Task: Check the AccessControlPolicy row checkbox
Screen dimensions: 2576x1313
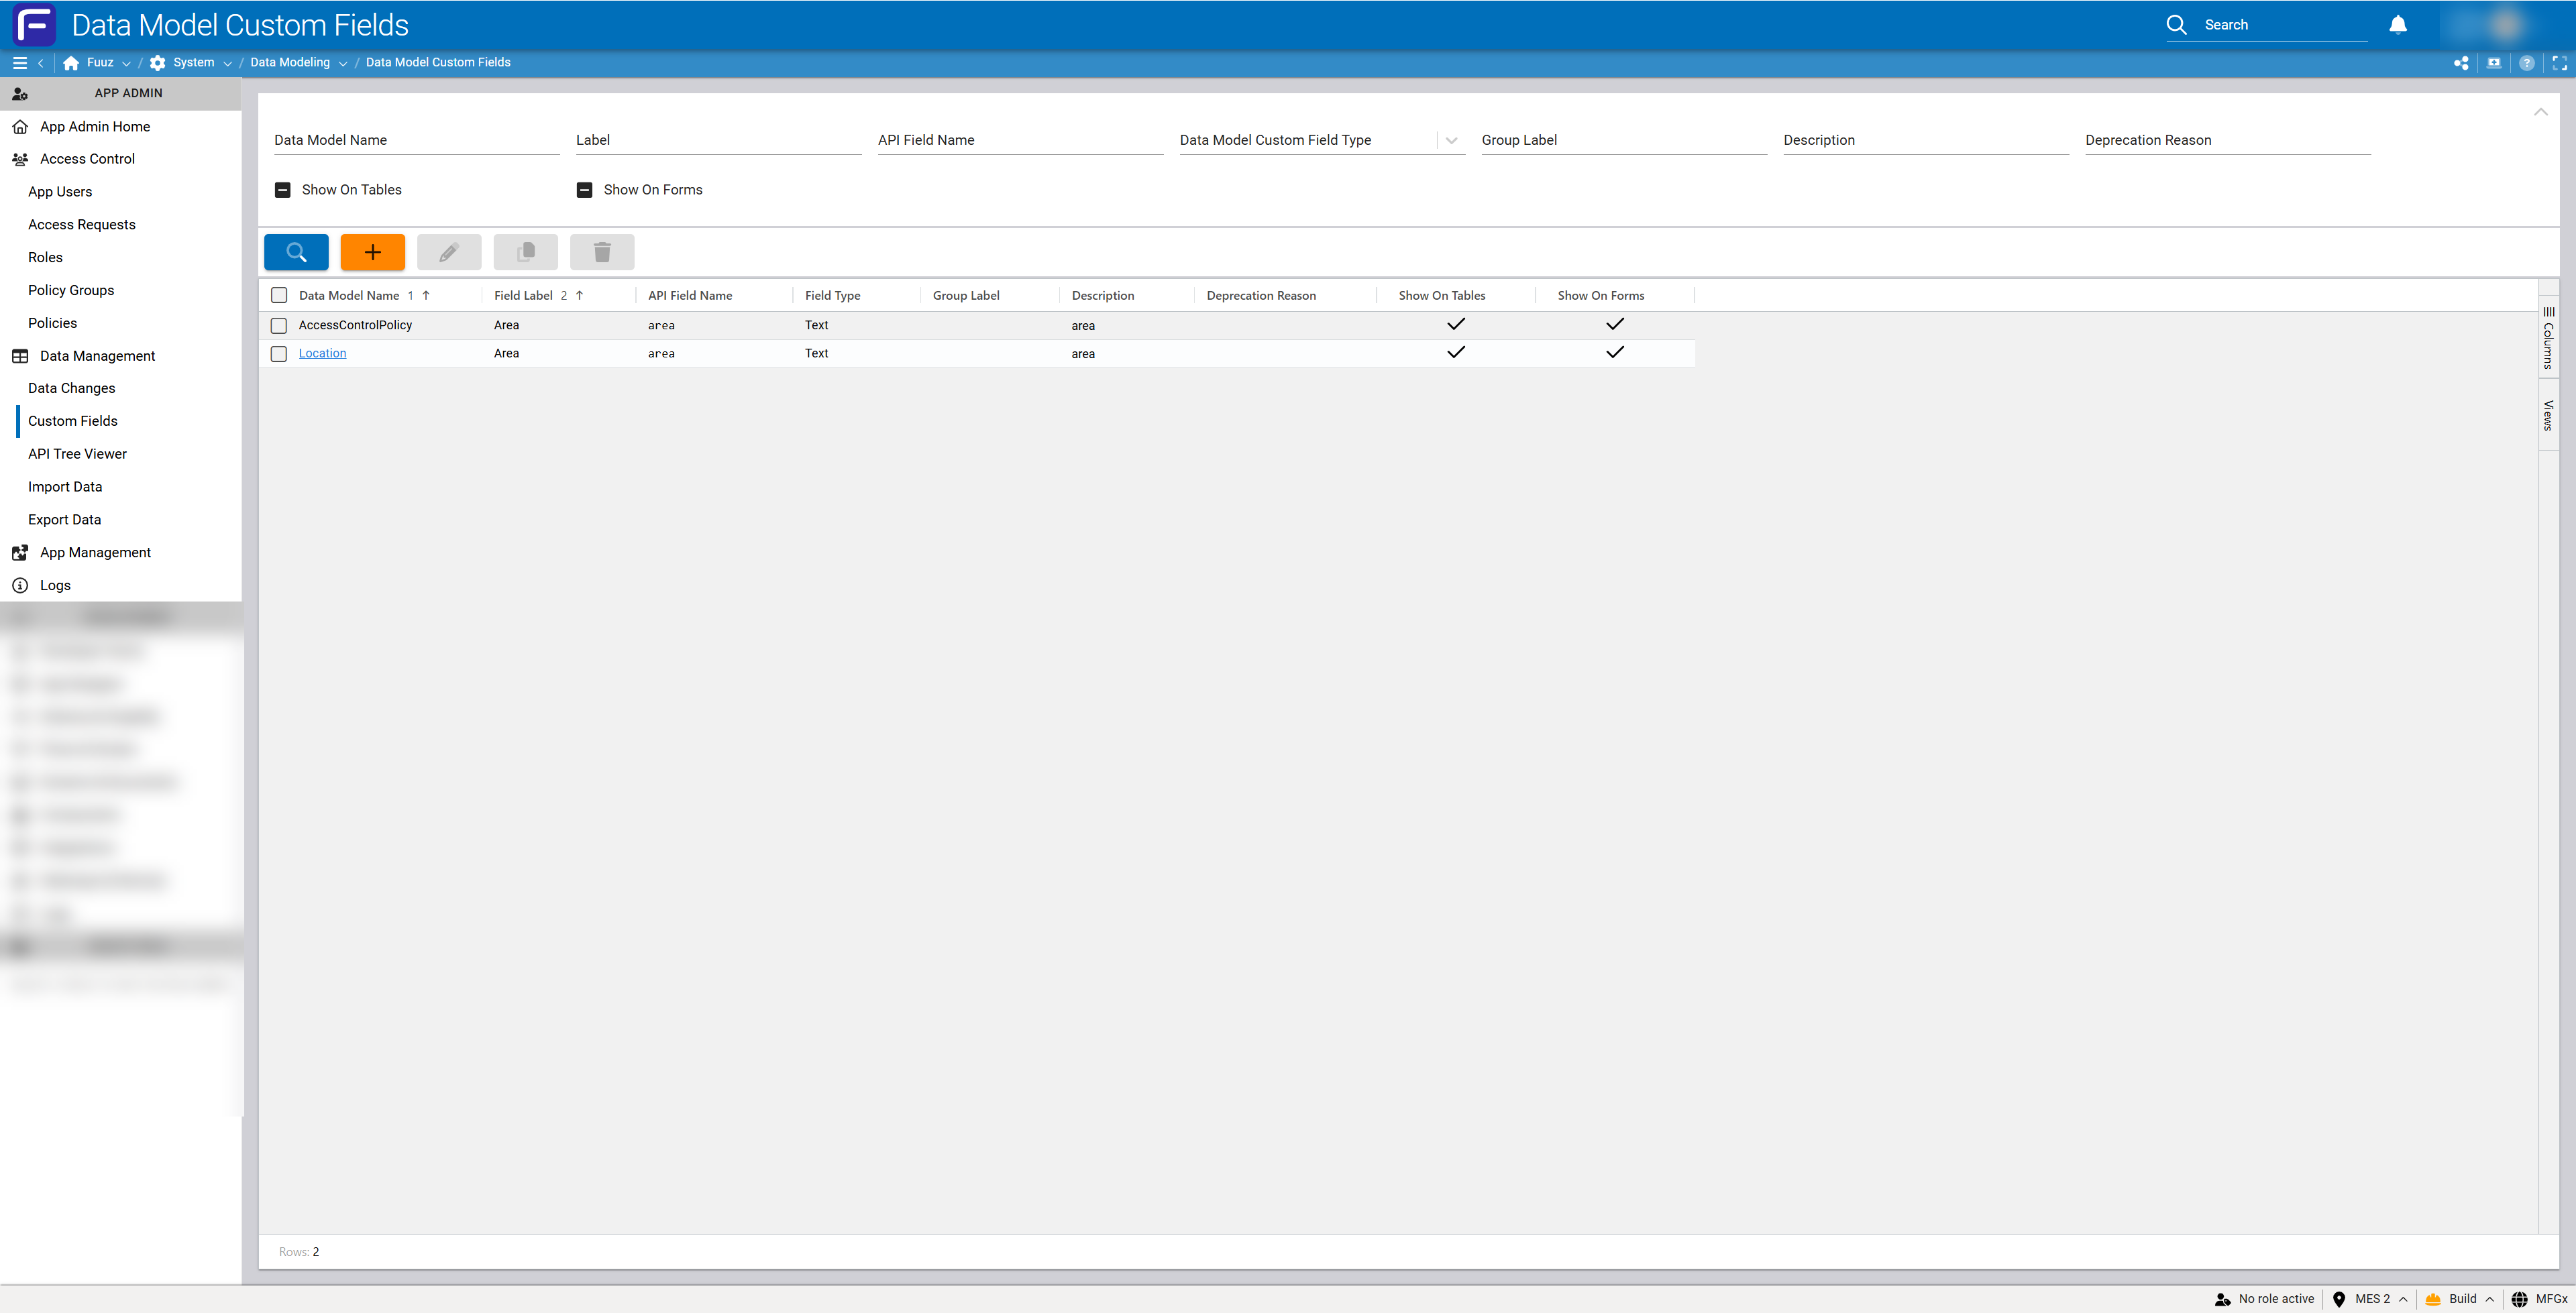Action: coord(279,325)
